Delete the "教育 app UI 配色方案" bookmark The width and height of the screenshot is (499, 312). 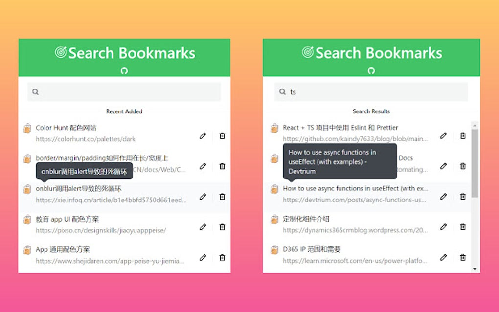click(222, 226)
